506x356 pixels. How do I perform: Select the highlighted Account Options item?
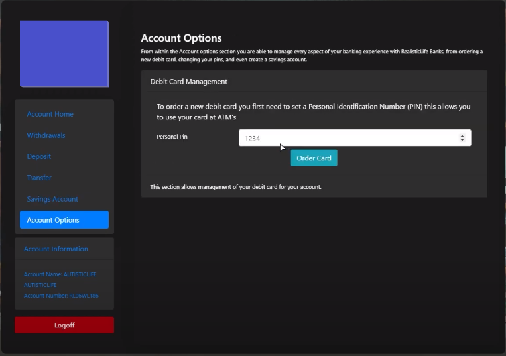(x=64, y=220)
